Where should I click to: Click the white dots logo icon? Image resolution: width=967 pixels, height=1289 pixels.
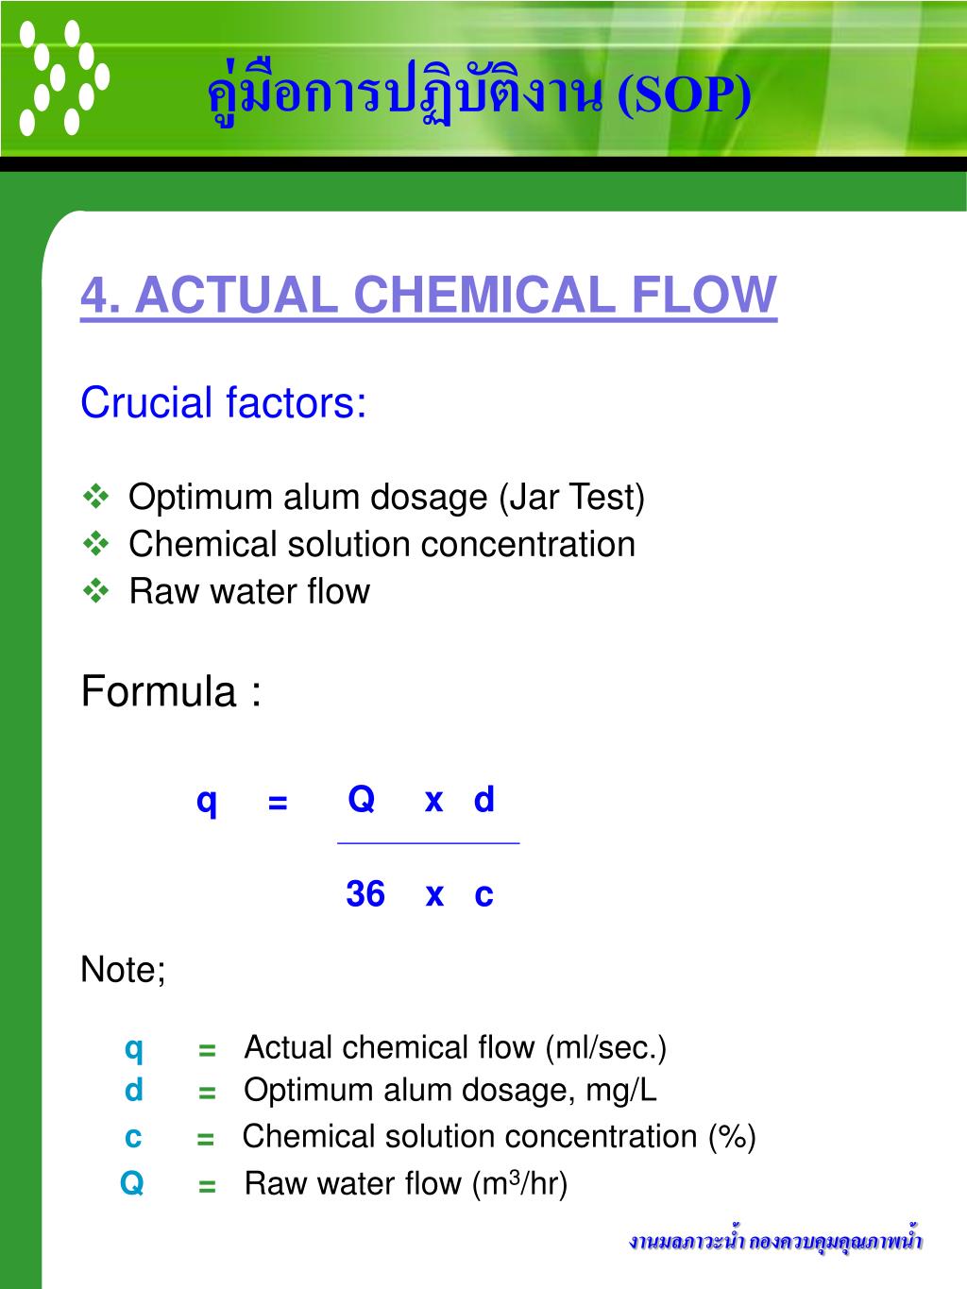[64, 77]
